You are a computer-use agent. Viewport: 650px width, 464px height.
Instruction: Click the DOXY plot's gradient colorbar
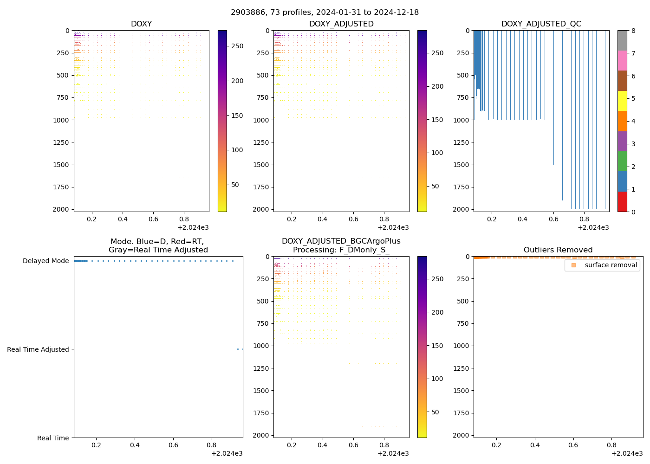[x=222, y=121]
